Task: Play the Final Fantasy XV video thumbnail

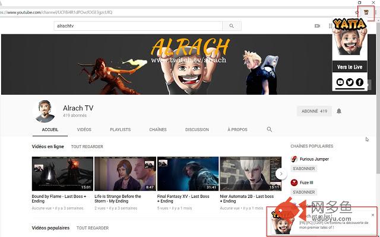Action: 188,174
